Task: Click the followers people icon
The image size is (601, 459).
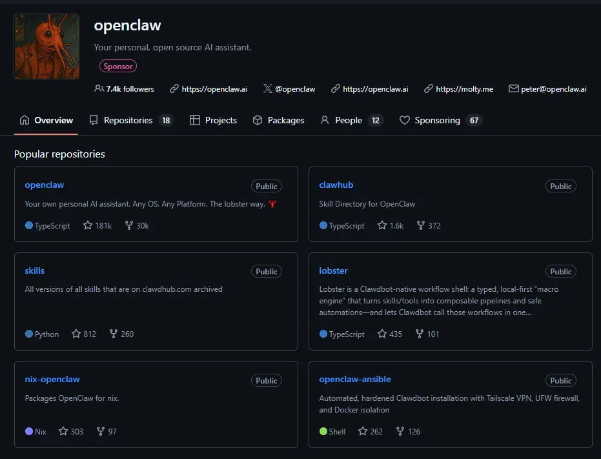Action: [98, 88]
